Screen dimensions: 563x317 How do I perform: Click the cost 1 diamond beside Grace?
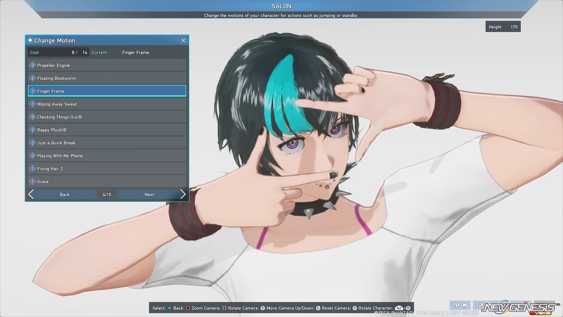32,181
